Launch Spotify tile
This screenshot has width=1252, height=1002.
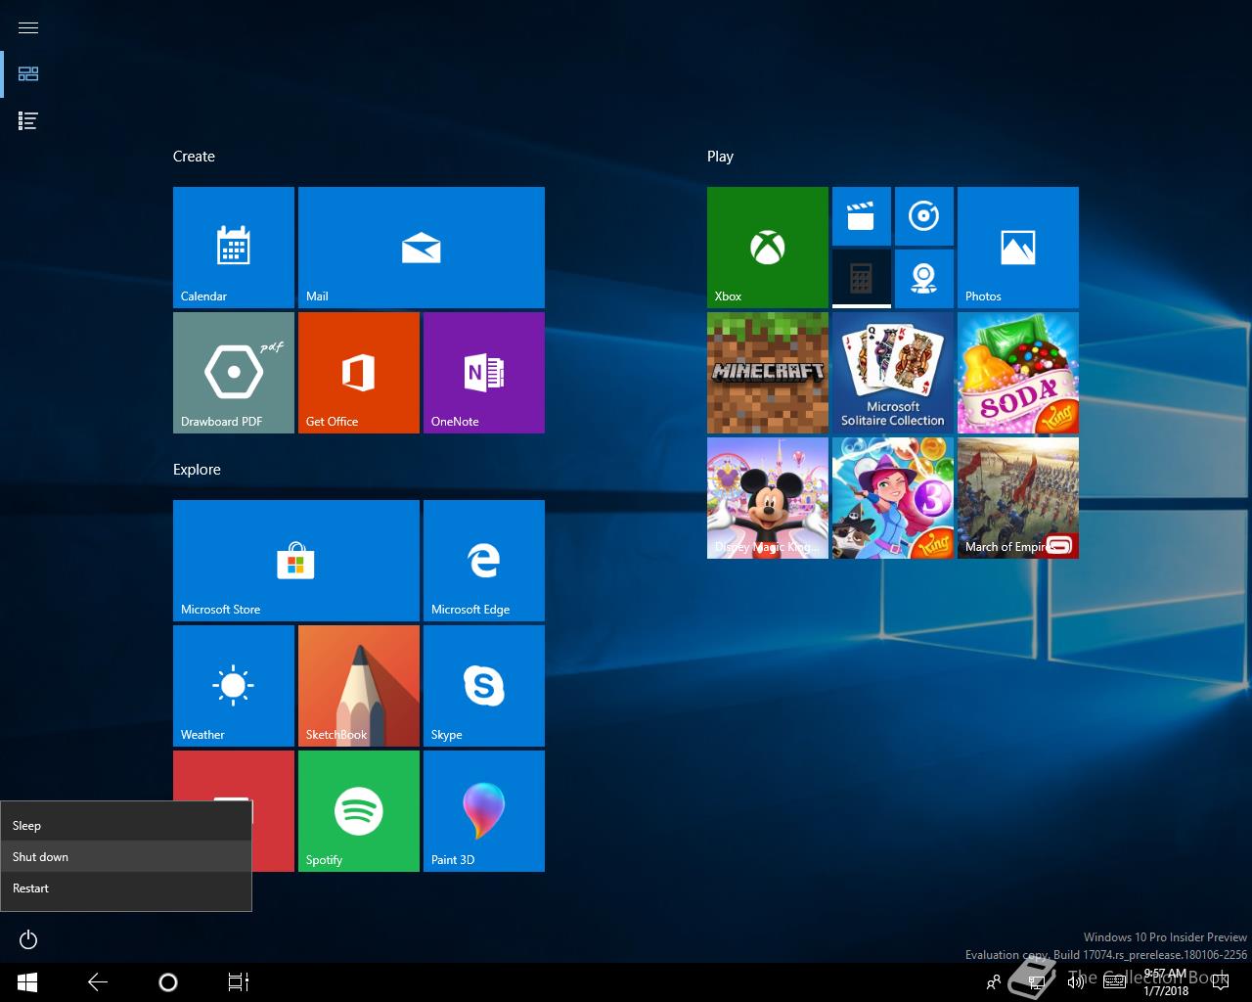point(359,811)
